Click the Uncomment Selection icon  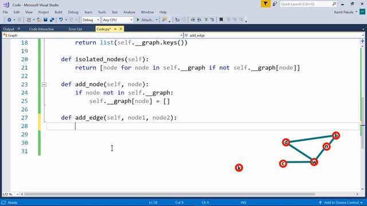tap(212, 20)
